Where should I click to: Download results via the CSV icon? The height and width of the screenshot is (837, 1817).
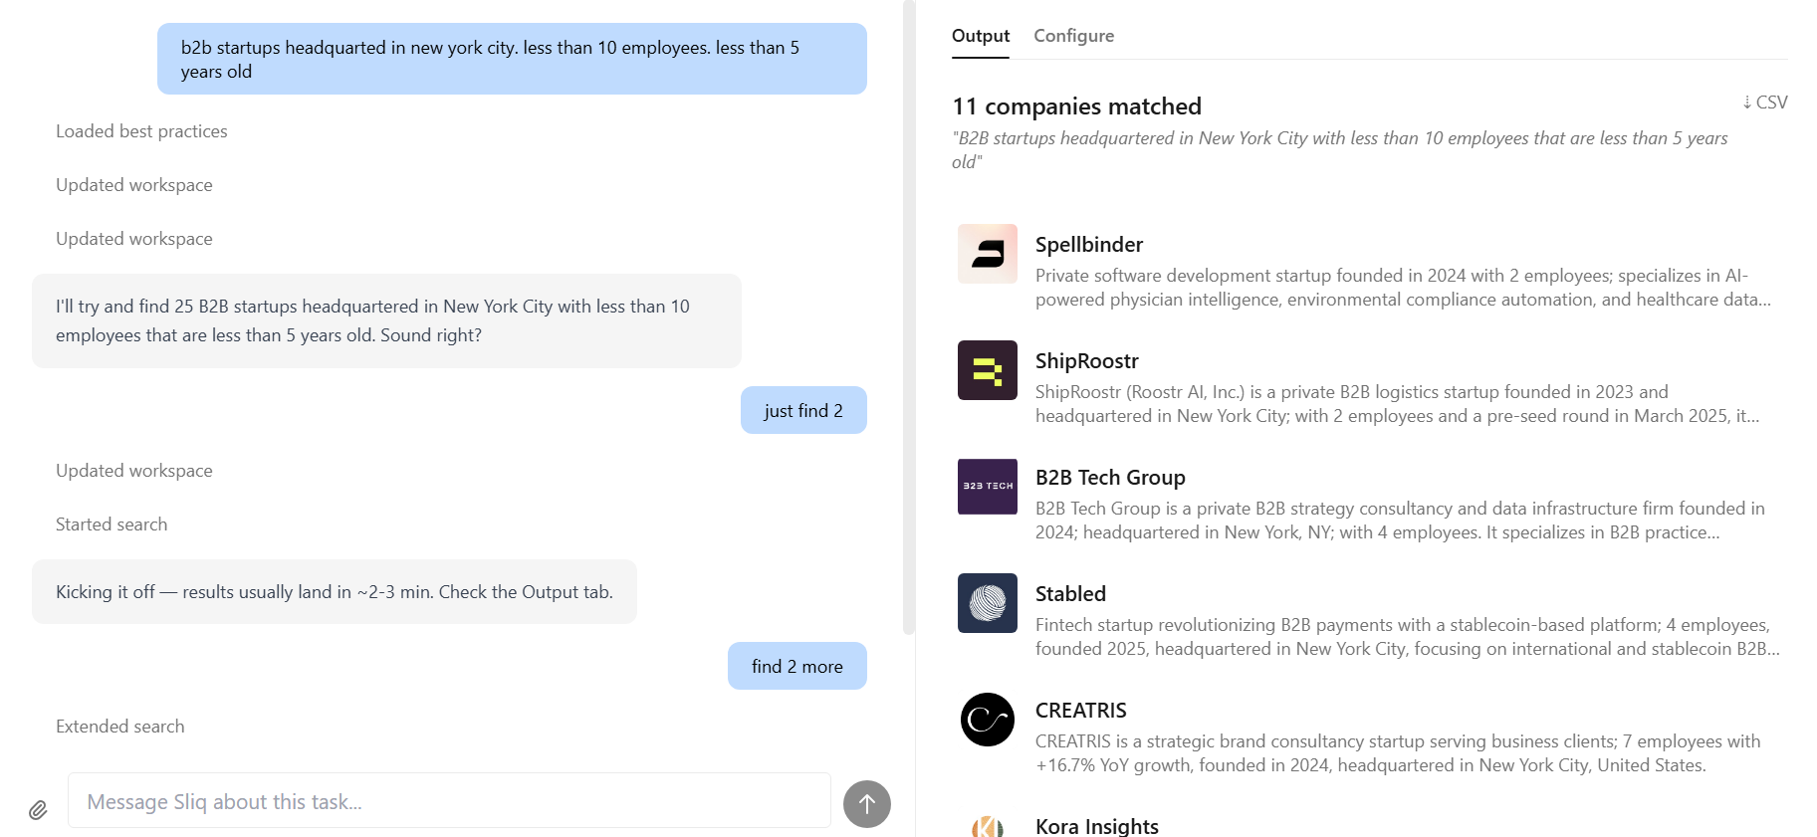coord(1765,103)
